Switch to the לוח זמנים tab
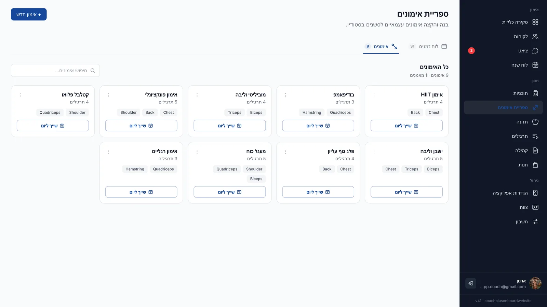 (x=428, y=47)
